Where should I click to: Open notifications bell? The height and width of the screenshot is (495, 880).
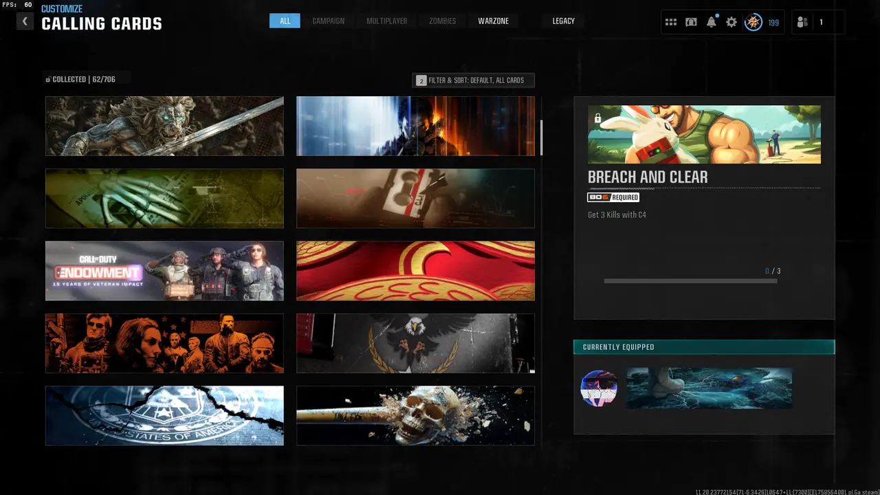pyautogui.click(x=711, y=22)
